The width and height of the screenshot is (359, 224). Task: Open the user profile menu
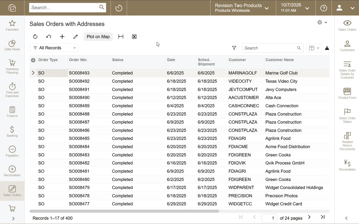(345, 8)
